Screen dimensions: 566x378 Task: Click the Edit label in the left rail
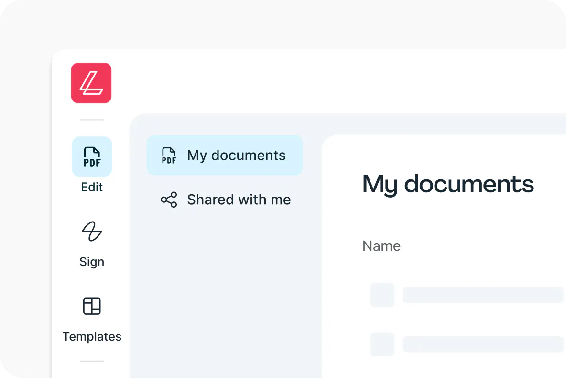click(92, 187)
